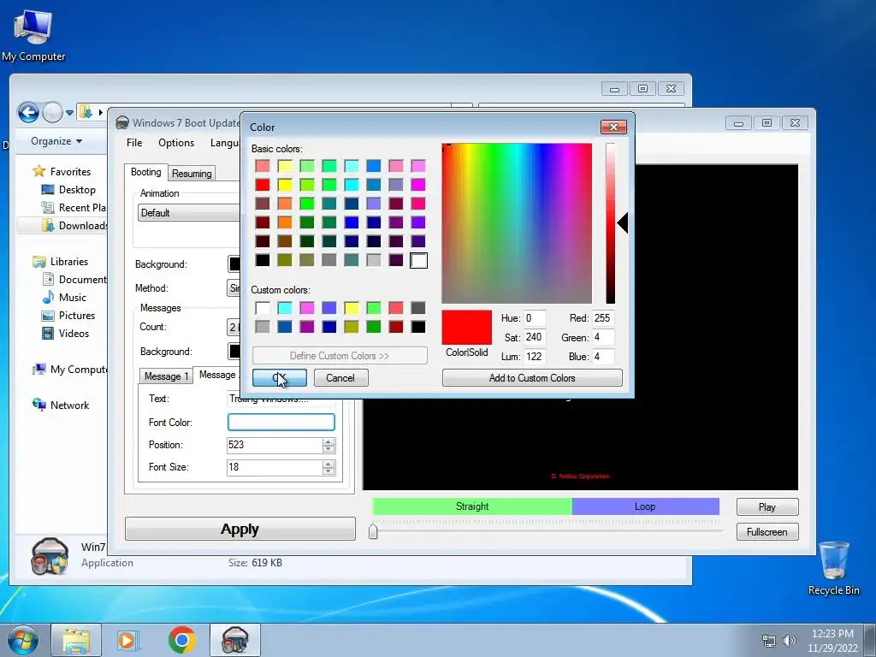
Task: Click Explorer's Back arrow button
Action: point(28,112)
